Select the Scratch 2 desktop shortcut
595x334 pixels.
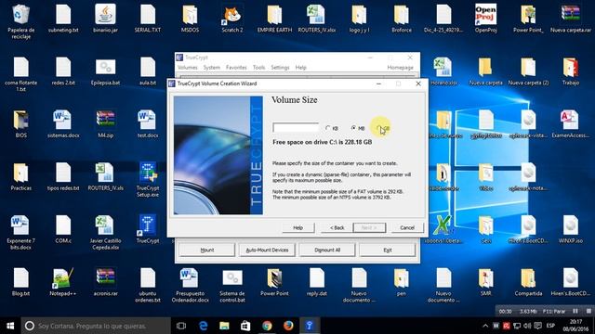pos(232,19)
